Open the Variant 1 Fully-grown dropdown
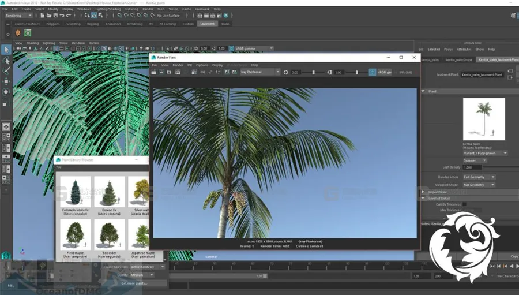Viewport: 519px width, 295px height. (x=485, y=153)
